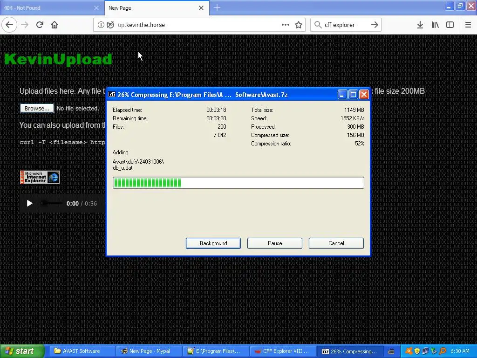Click the 6:30 AM clock
Screen dimensions: 477x358
[x=460, y=351]
